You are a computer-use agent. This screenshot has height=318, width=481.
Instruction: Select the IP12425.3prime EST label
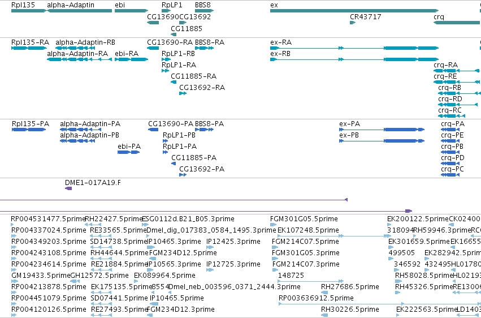pos(233,242)
